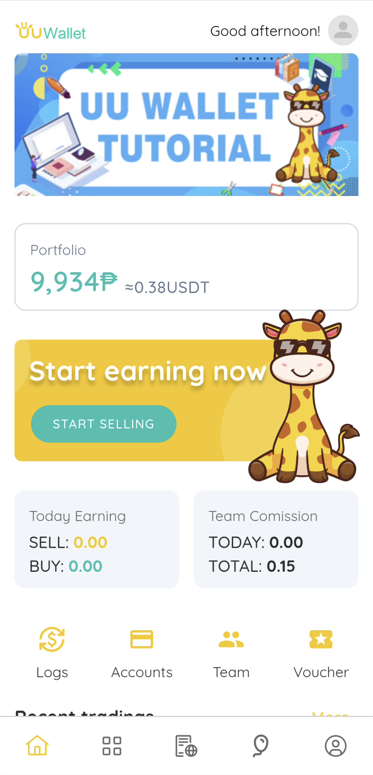Click the UUWallet logo
Image resolution: width=373 pixels, height=775 pixels.
point(51,32)
